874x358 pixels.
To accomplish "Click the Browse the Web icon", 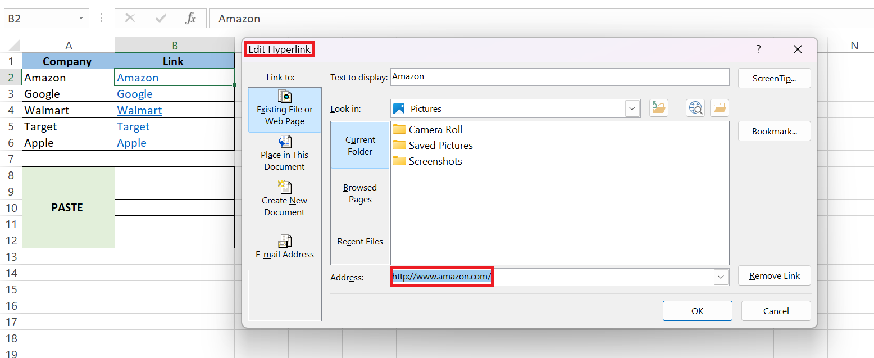I will (695, 108).
